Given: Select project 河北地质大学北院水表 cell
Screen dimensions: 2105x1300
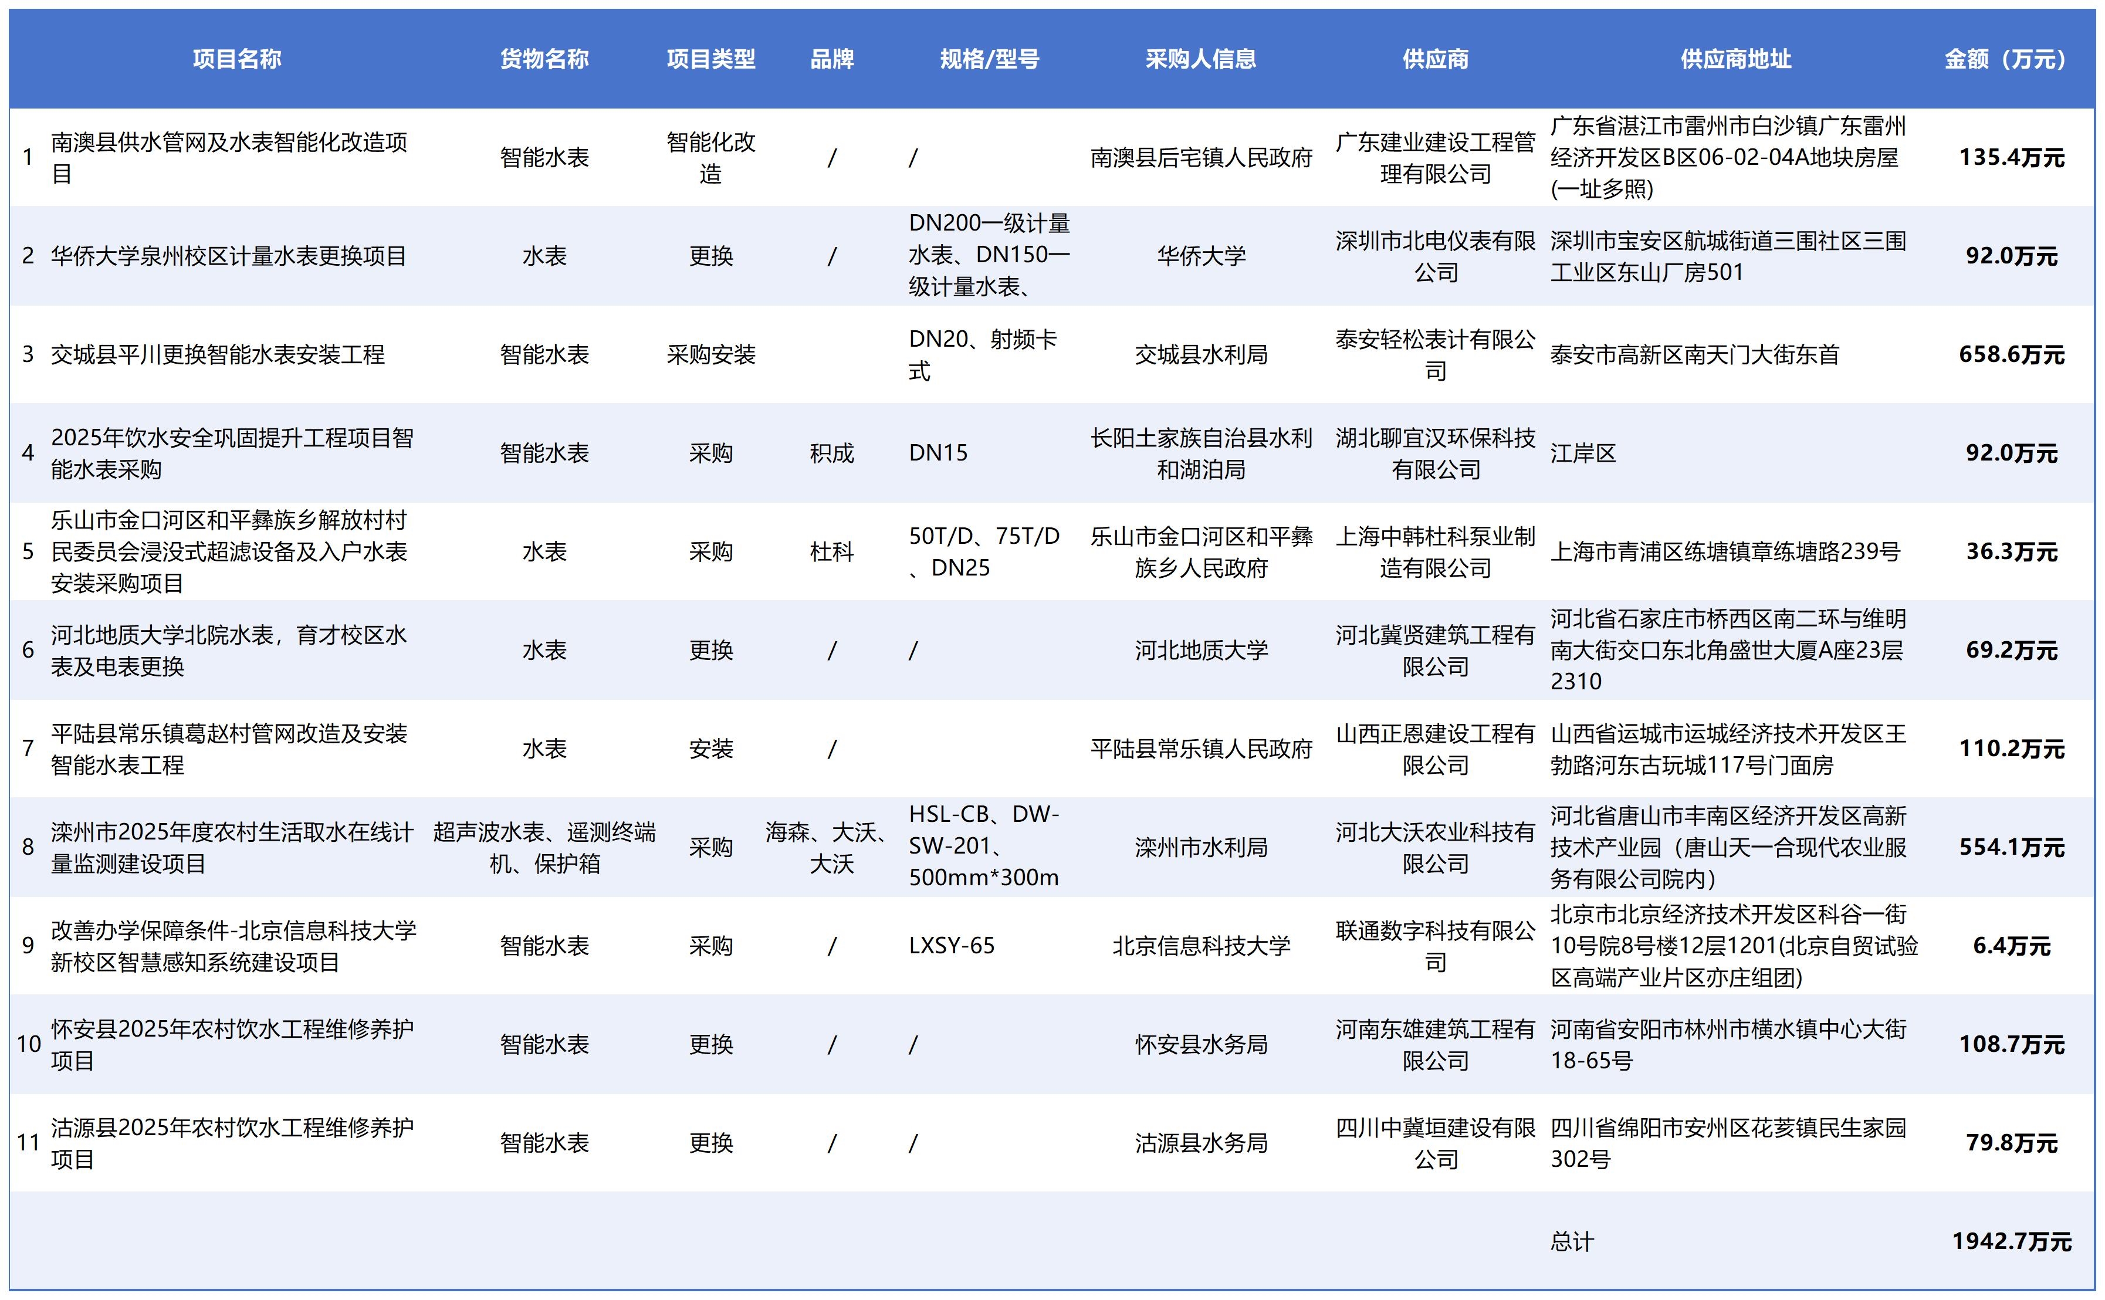Looking at the screenshot, I should [229, 650].
